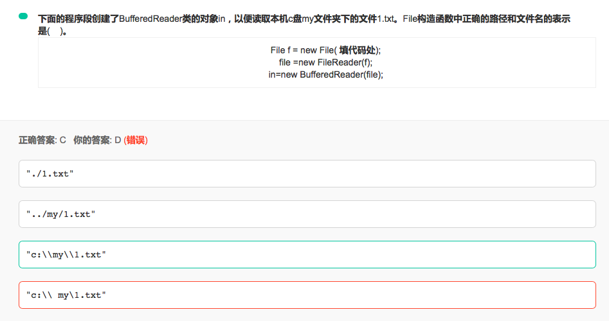Click the code line "in=new BufferedReader(file);"
This screenshot has width=609, height=321.
[325, 74]
